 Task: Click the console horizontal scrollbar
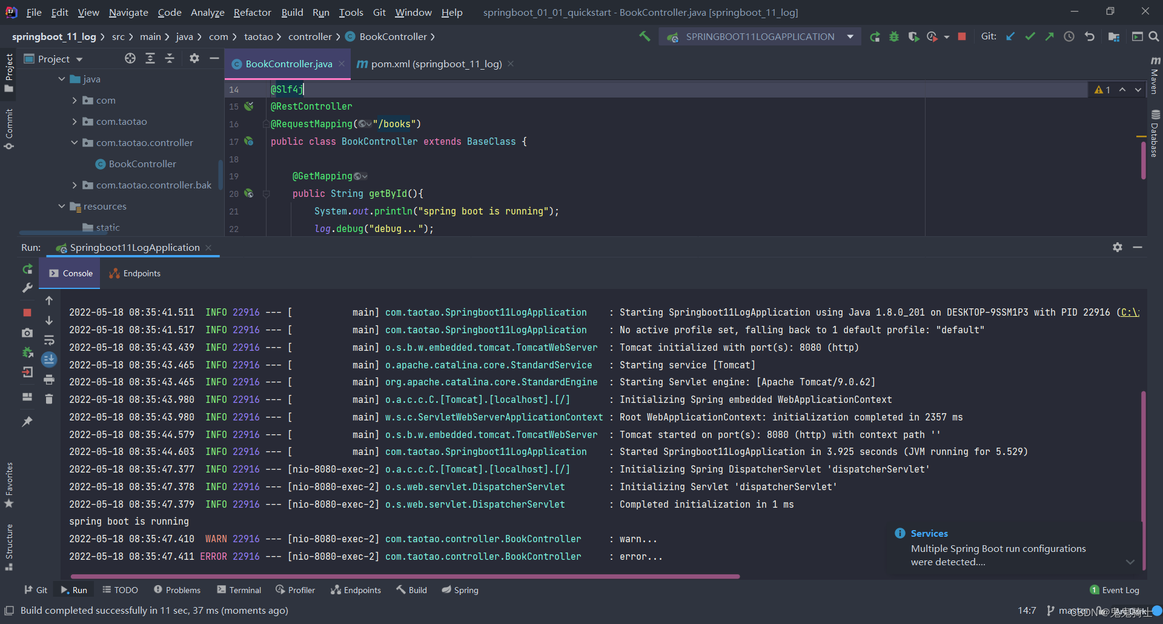point(405,577)
